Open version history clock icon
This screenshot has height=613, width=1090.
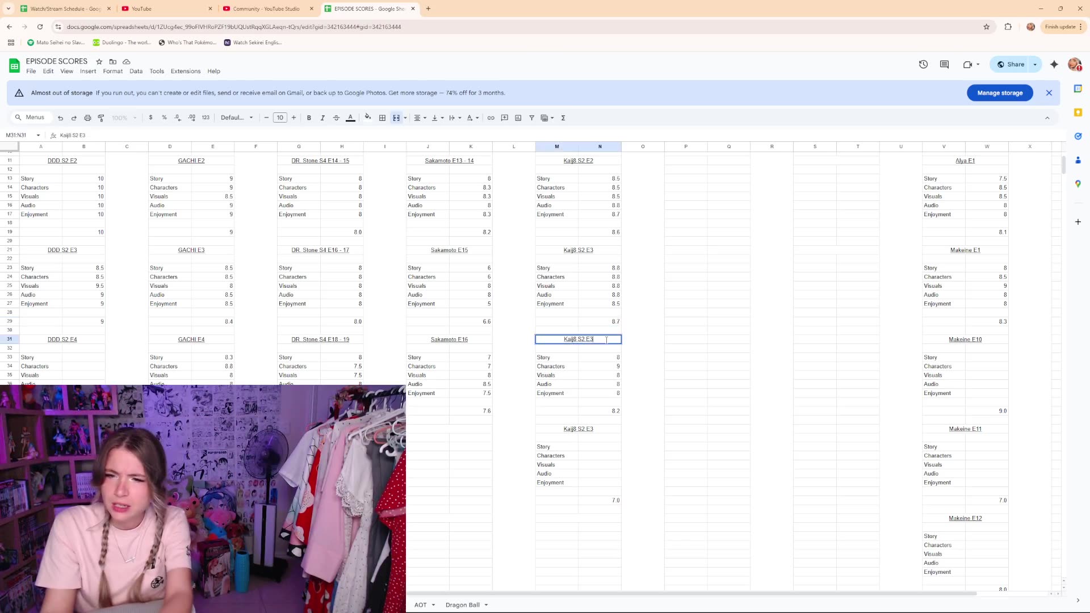[923, 65]
